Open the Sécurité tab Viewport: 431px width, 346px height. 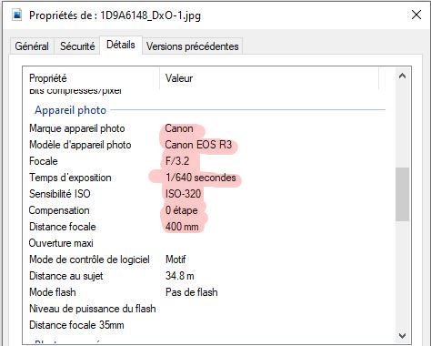point(77,46)
